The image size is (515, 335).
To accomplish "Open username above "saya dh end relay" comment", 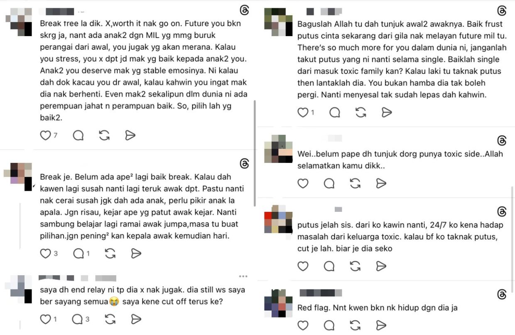I will pyautogui.click(x=77, y=278).
